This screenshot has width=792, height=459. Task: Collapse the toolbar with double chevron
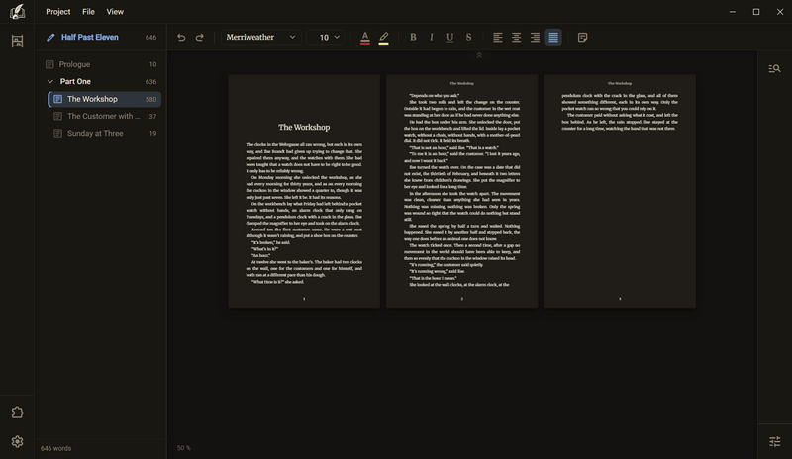[x=479, y=55]
